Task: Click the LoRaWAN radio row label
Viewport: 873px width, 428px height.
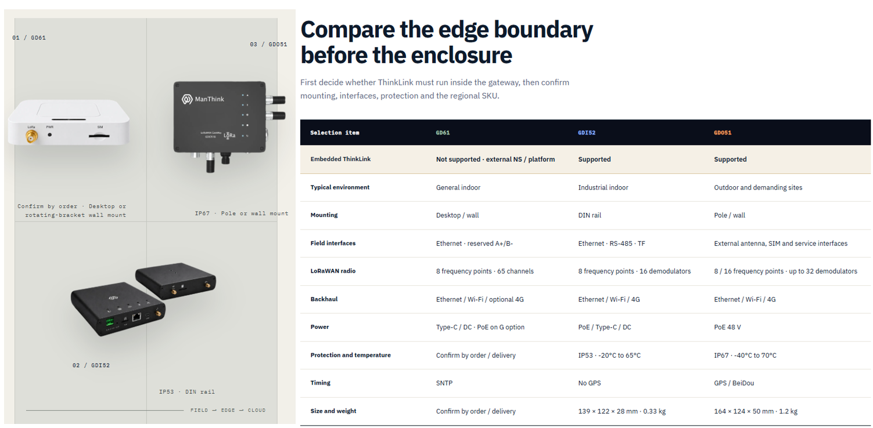Action: 333,271
